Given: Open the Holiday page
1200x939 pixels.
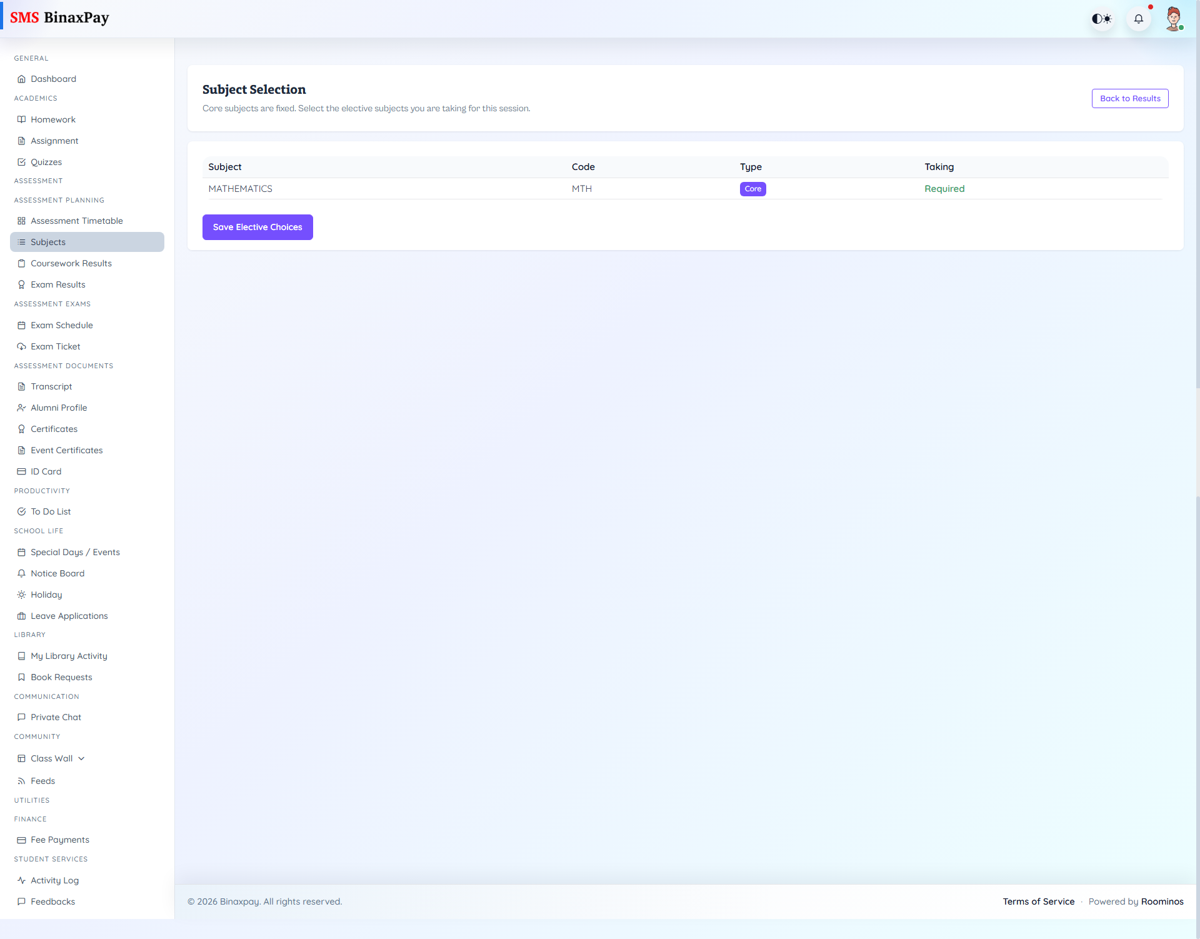Looking at the screenshot, I should coord(46,594).
